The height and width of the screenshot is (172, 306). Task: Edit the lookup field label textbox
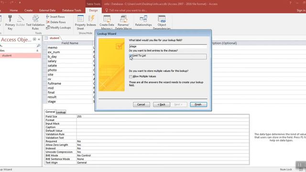(x=168, y=46)
